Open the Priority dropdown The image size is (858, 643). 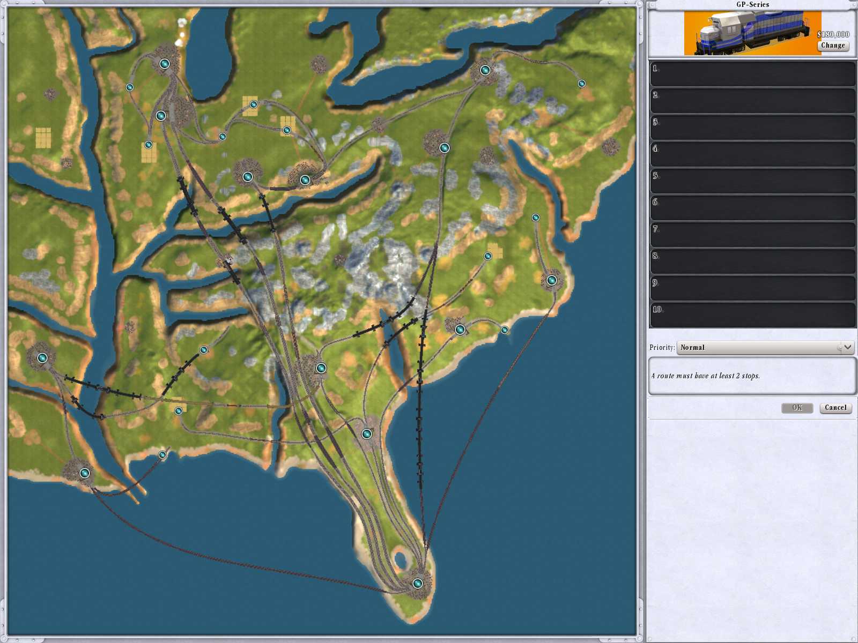(765, 347)
